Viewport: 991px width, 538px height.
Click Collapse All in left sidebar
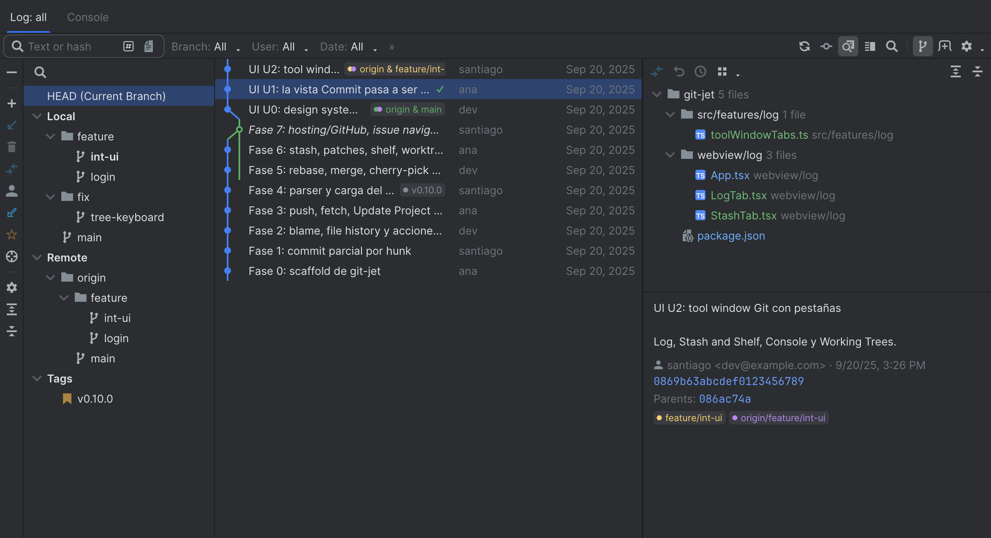pos(12,331)
